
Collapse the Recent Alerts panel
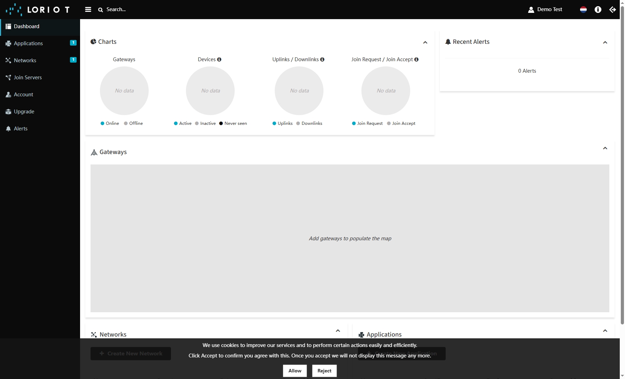click(605, 42)
